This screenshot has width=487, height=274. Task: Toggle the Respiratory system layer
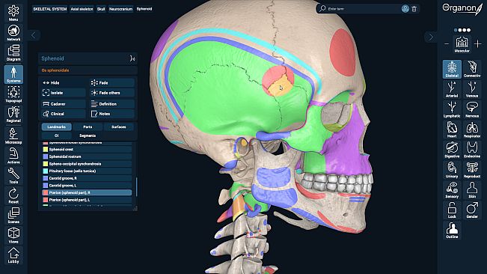[x=472, y=130]
